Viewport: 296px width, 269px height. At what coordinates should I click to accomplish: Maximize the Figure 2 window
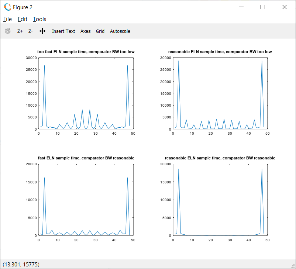click(x=263, y=7)
